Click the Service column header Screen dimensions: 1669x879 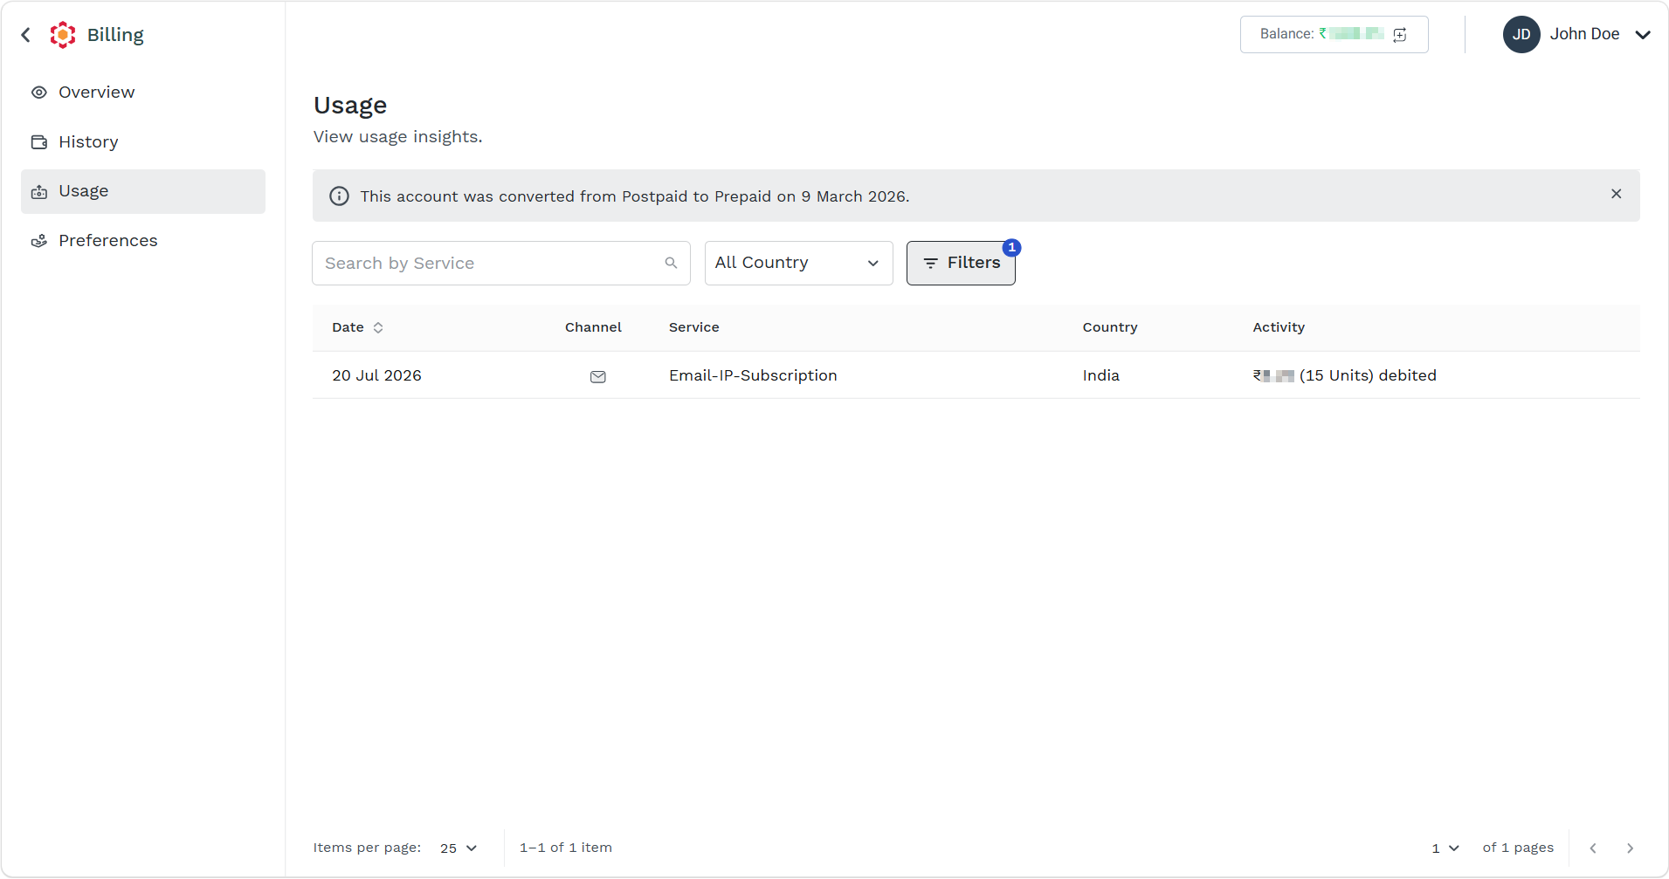pyautogui.click(x=694, y=327)
